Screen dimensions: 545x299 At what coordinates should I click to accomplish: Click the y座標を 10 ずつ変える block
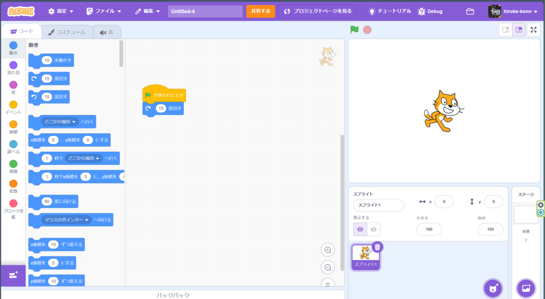[56, 281]
